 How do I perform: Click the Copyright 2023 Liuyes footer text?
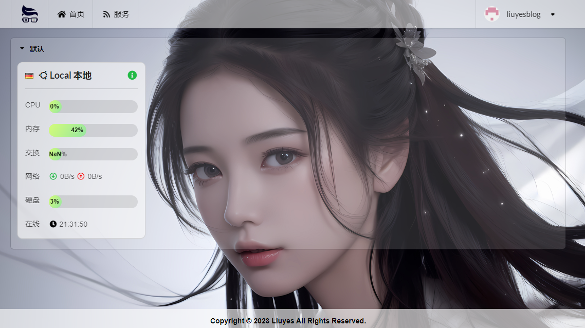288,321
